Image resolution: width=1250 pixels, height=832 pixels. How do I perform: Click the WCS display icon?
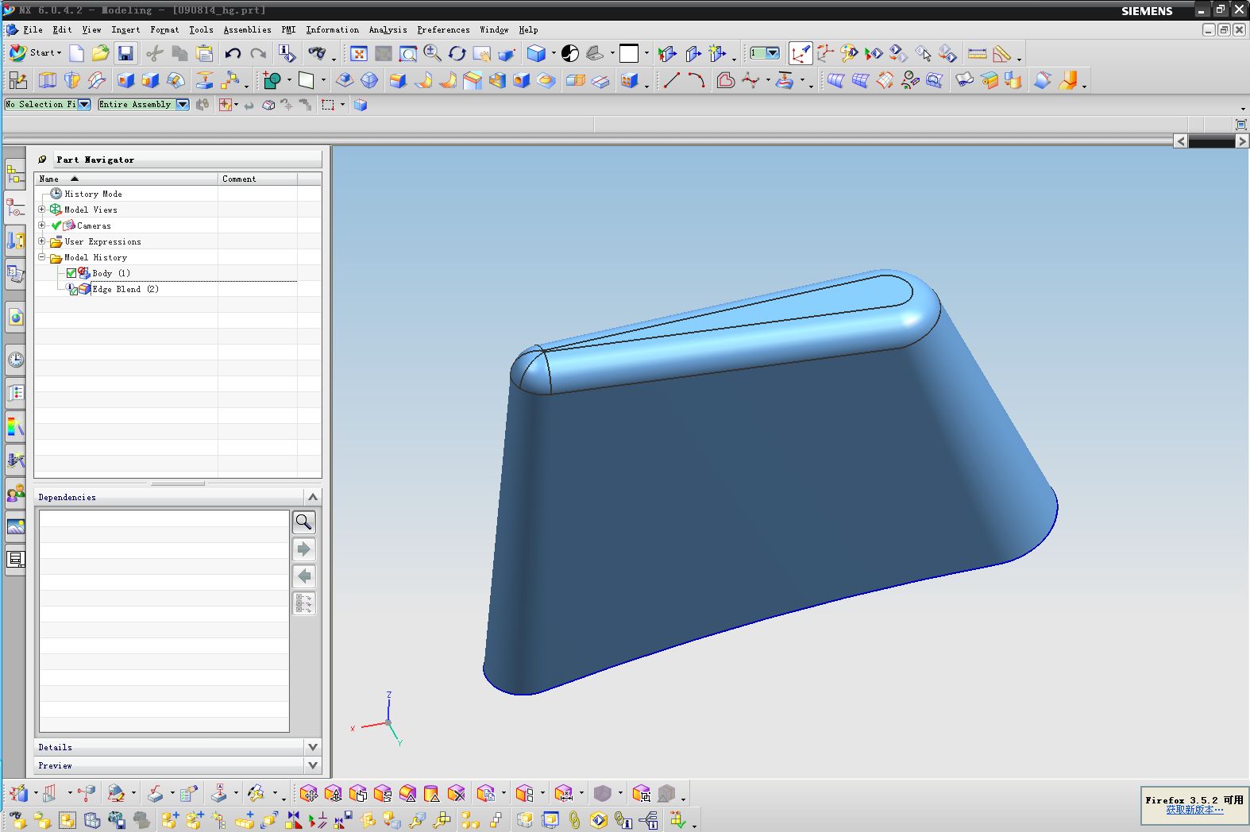point(800,53)
